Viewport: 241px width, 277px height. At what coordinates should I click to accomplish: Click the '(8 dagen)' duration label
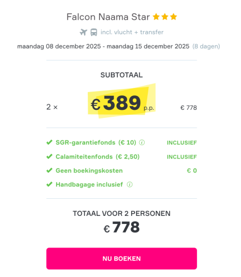click(x=206, y=47)
